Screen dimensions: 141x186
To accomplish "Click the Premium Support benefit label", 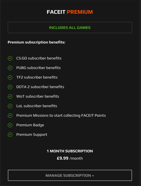I will click(x=32, y=135).
